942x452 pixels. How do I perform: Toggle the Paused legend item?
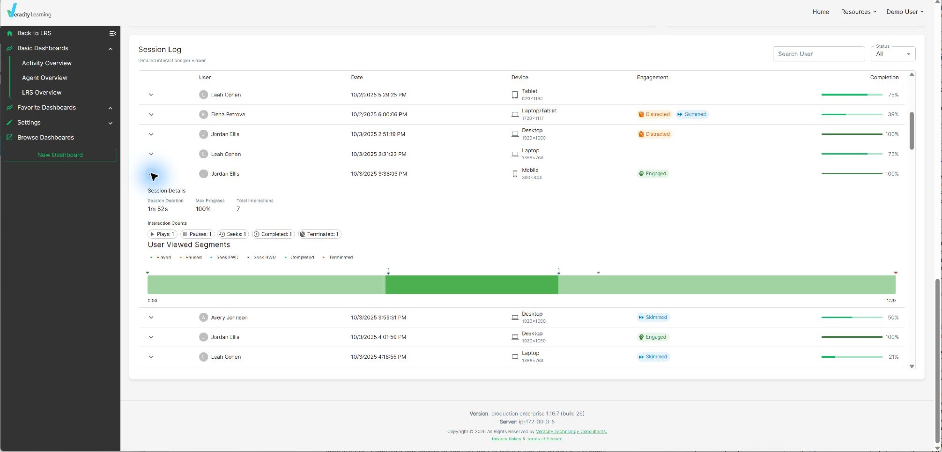190,257
